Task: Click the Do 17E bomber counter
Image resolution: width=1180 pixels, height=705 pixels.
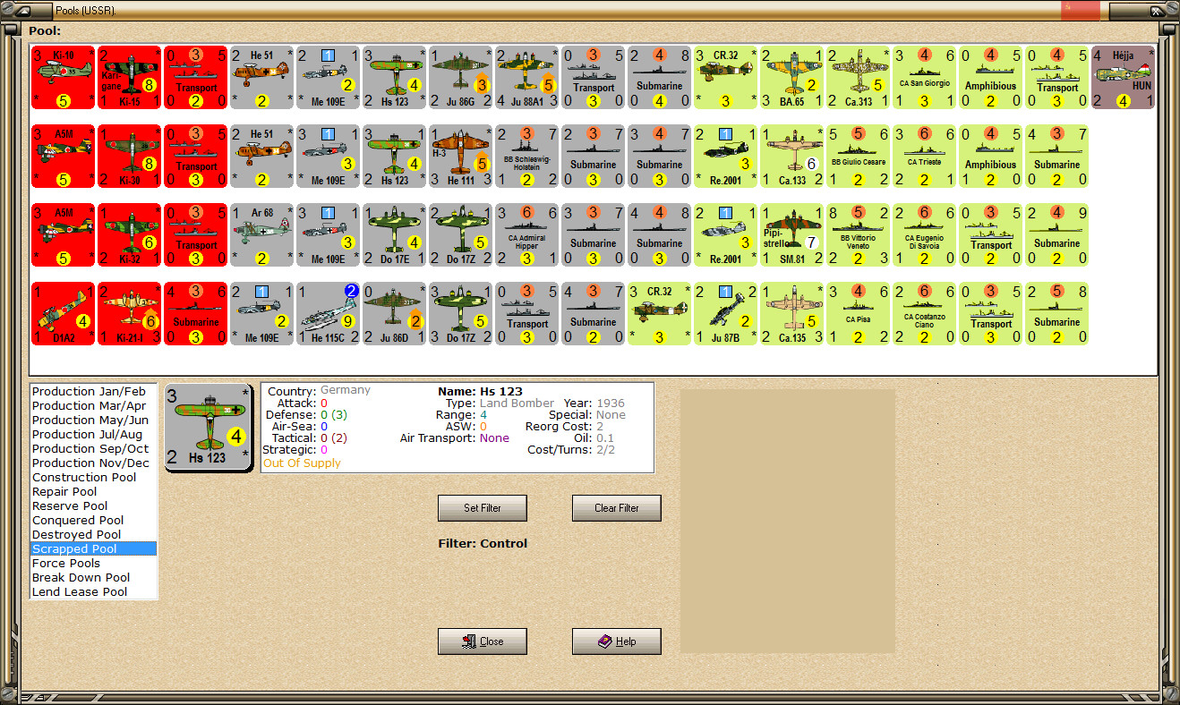Action: [394, 235]
